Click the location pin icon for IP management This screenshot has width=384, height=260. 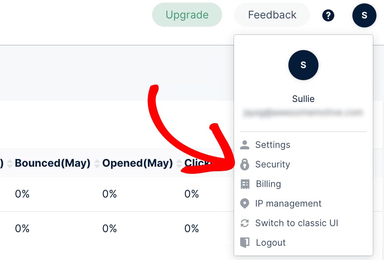coord(245,204)
